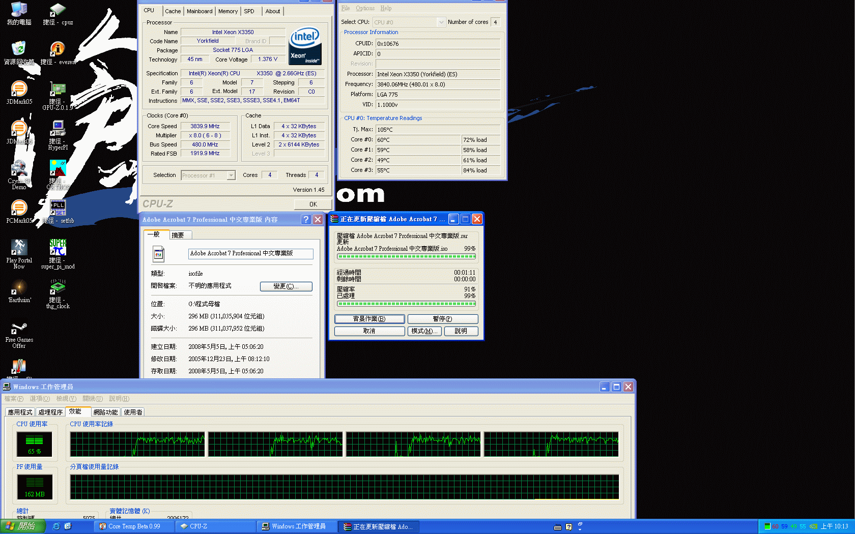Switch to the Memory tab in CPU-Z

228,11
